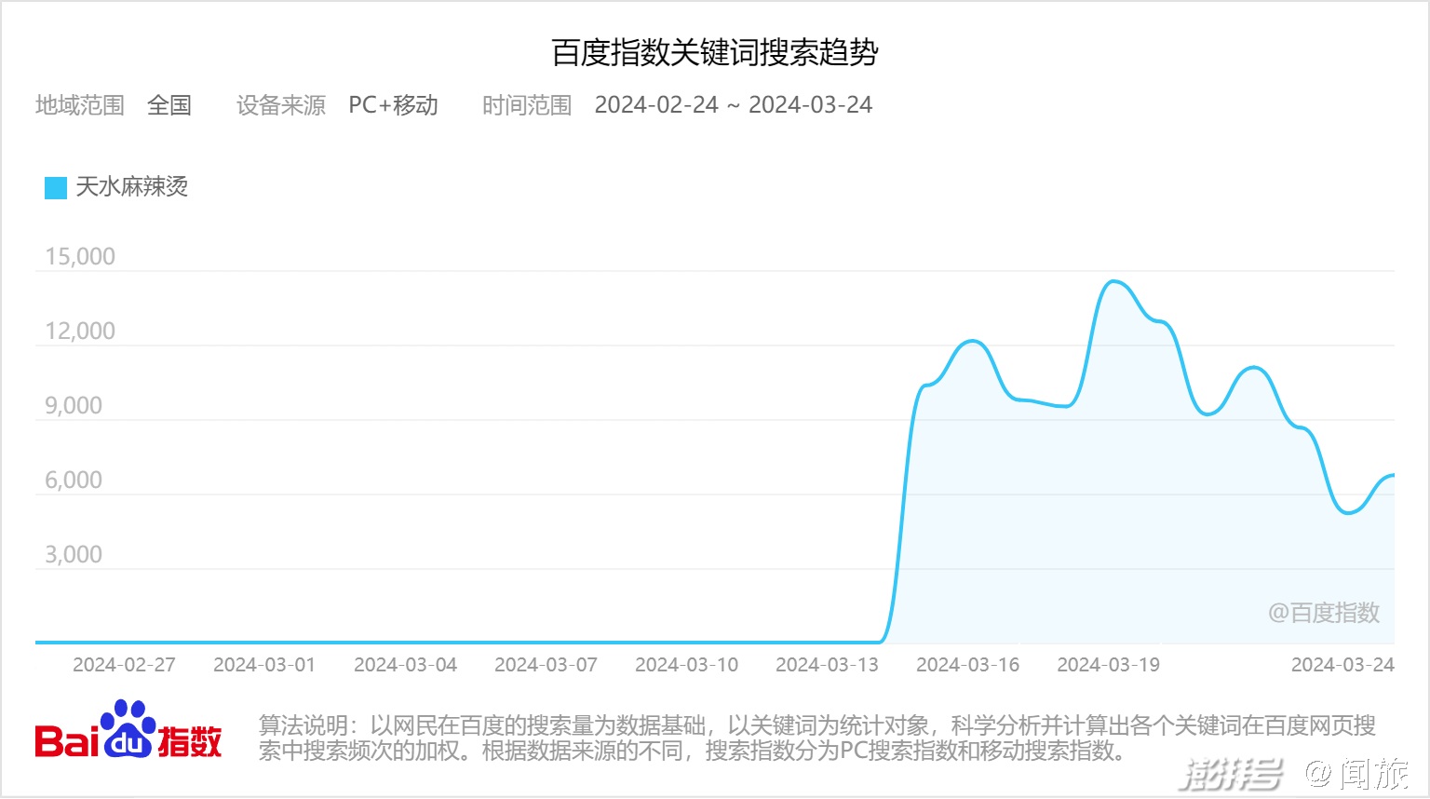Click the 2024-03-24 axis date label
Screen dimensions: 1430x799
click(1342, 665)
